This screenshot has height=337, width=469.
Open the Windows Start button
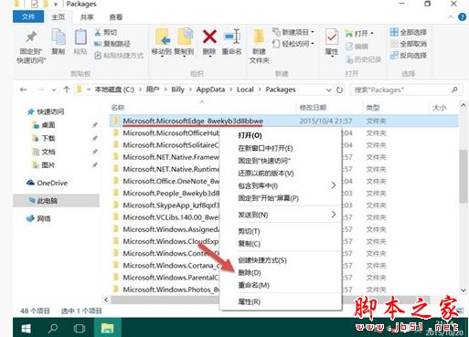click(26, 328)
